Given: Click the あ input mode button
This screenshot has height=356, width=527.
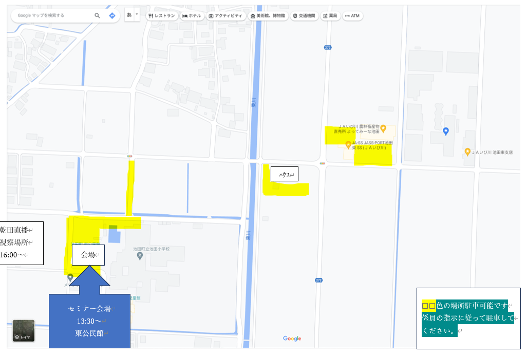Looking at the screenshot, I should pos(129,15).
